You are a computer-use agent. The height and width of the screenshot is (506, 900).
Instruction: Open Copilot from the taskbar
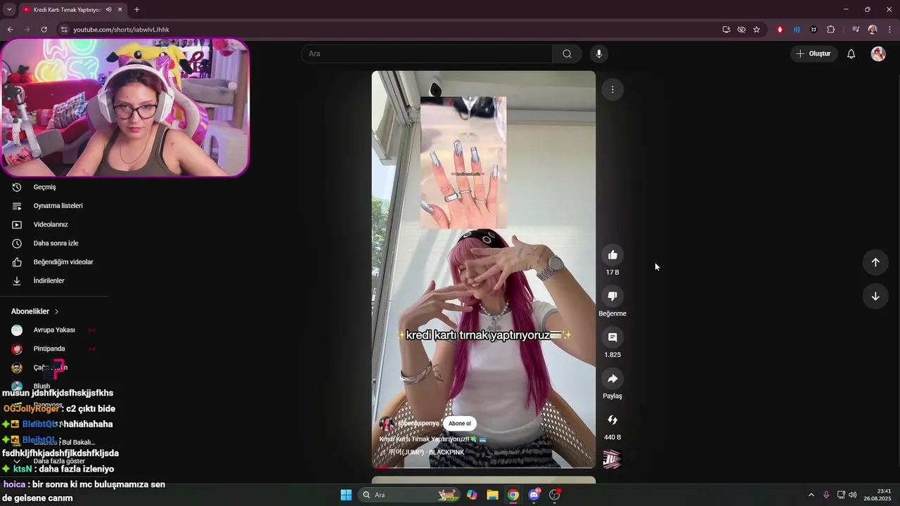tap(472, 495)
